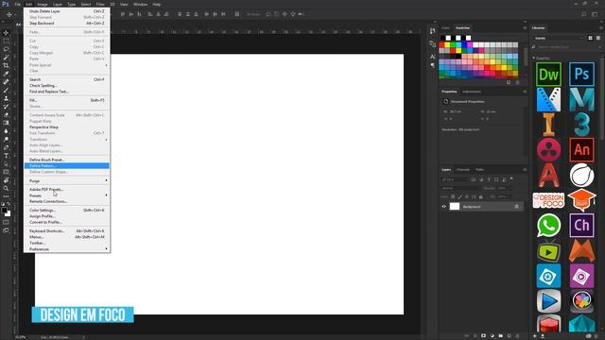This screenshot has width=605, height=340.
Task: Expand the Purge submenu
Action: click(67, 180)
